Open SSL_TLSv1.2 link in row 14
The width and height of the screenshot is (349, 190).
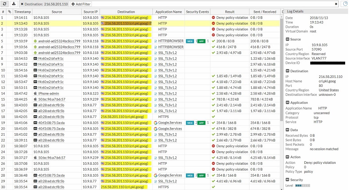(167, 94)
